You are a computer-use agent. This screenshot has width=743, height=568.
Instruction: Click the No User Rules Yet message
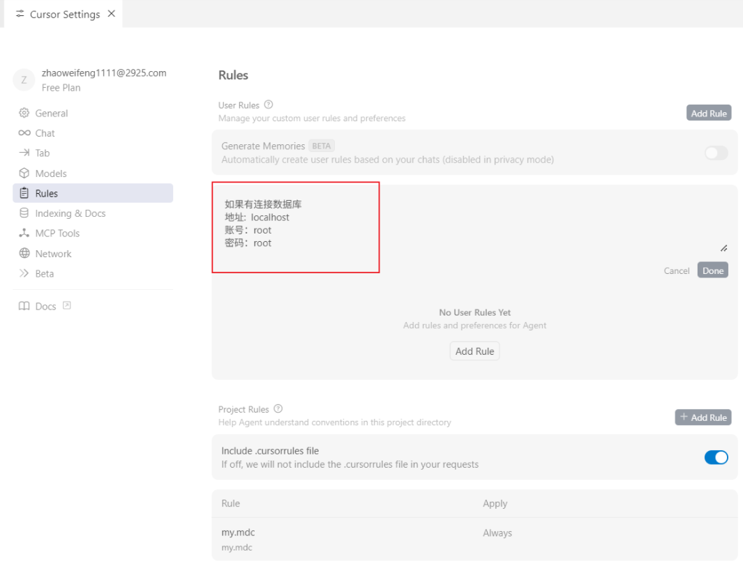474,312
